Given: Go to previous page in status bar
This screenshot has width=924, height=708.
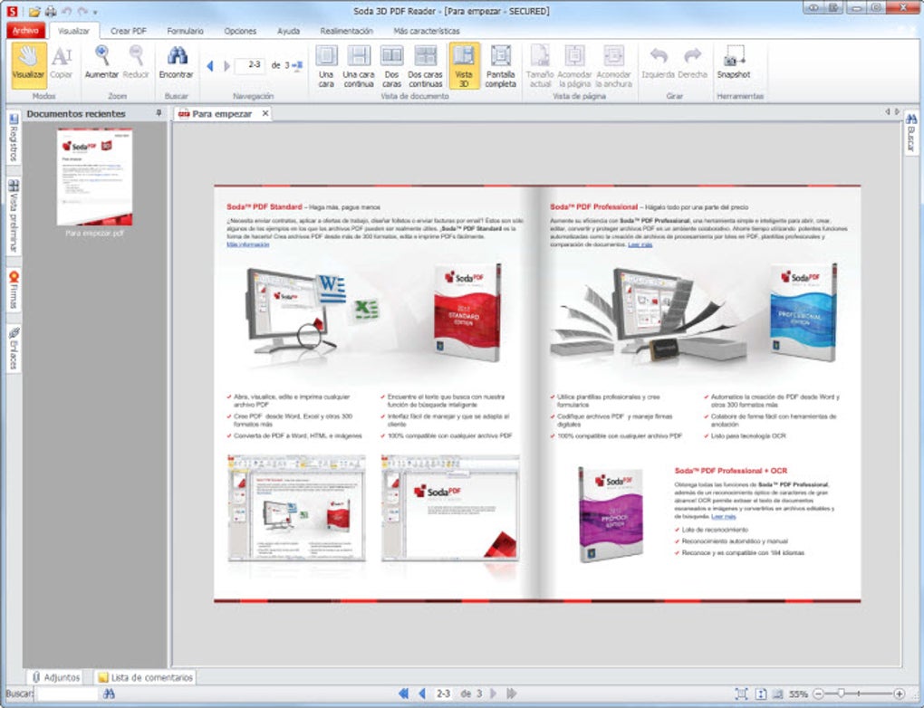Looking at the screenshot, I should (422, 694).
